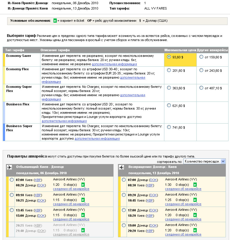Viewport: 230px width, 240px height.
Task: Open flight details for 19:00 Donetsk return
Action: tap(183, 234)
